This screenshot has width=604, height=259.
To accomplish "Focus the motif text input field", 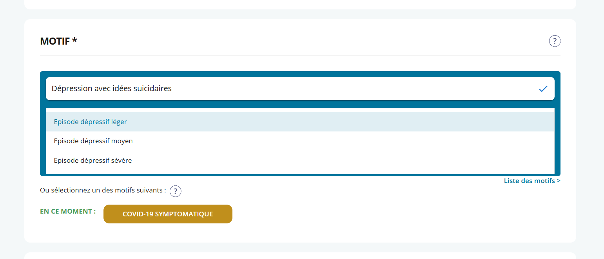I will 274,89.
